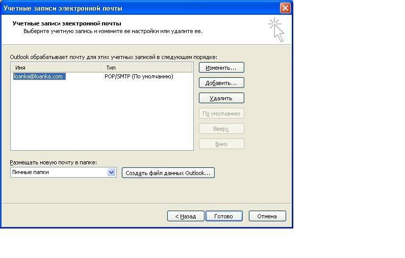
Task: Sort accounts by the Имя column header
Action: [56, 68]
